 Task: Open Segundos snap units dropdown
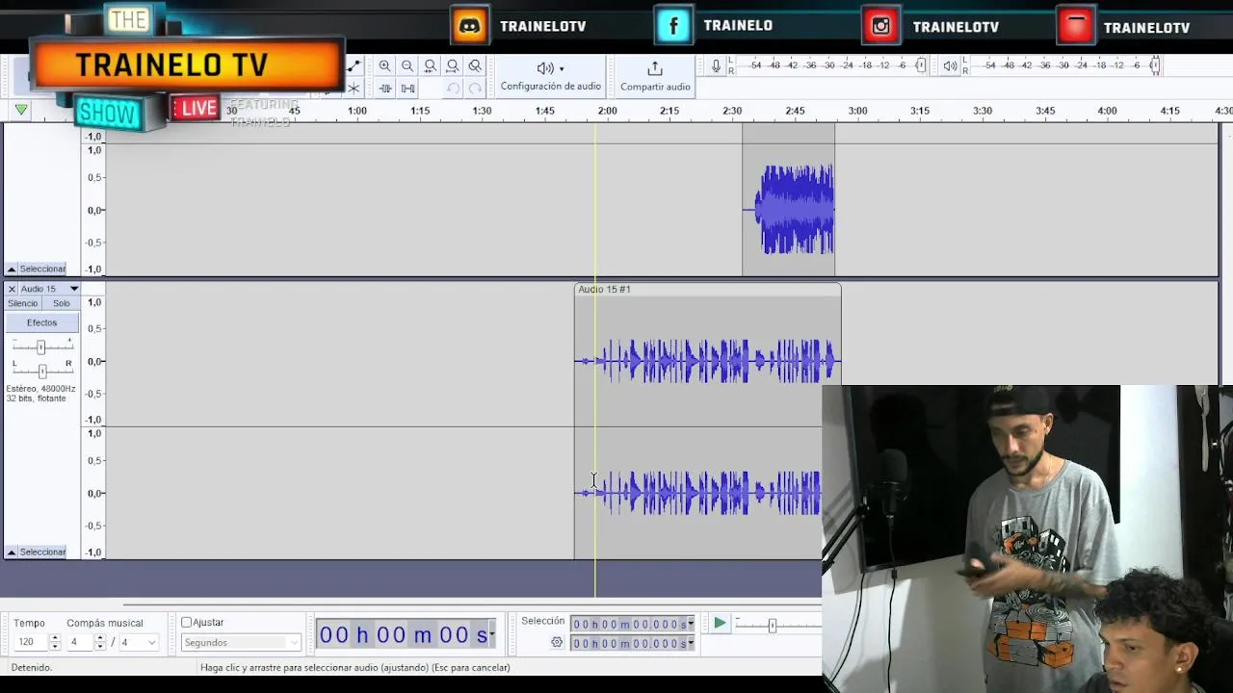(x=241, y=643)
